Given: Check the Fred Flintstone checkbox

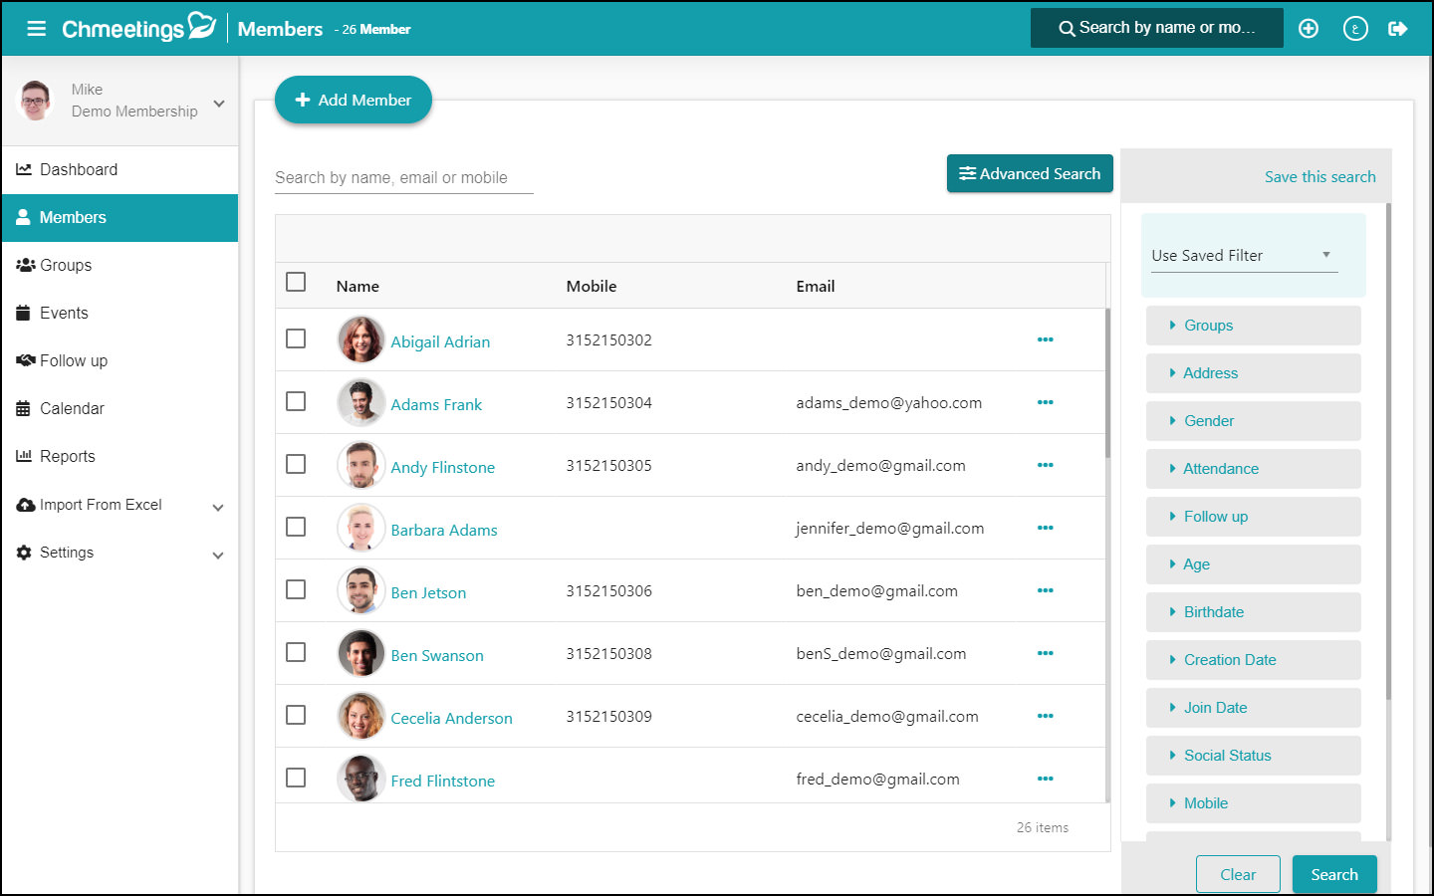Looking at the screenshot, I should click(x=296, y=778).
